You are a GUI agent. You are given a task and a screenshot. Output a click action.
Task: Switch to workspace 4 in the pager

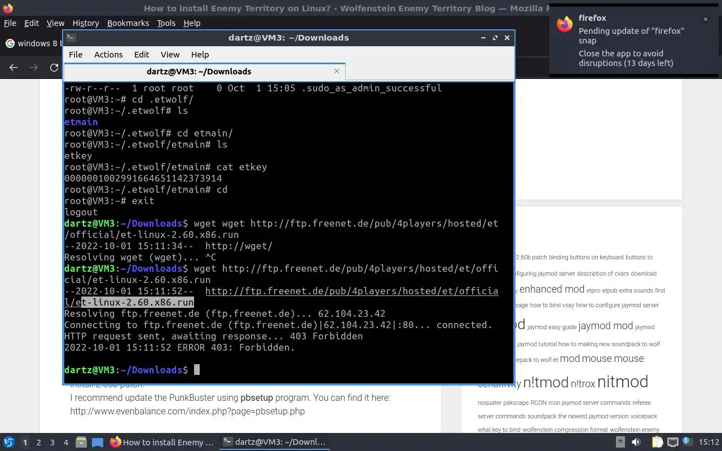pos(65,443)
